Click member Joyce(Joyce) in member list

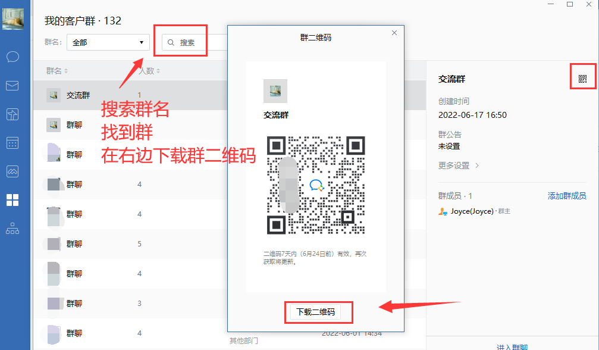473,211
